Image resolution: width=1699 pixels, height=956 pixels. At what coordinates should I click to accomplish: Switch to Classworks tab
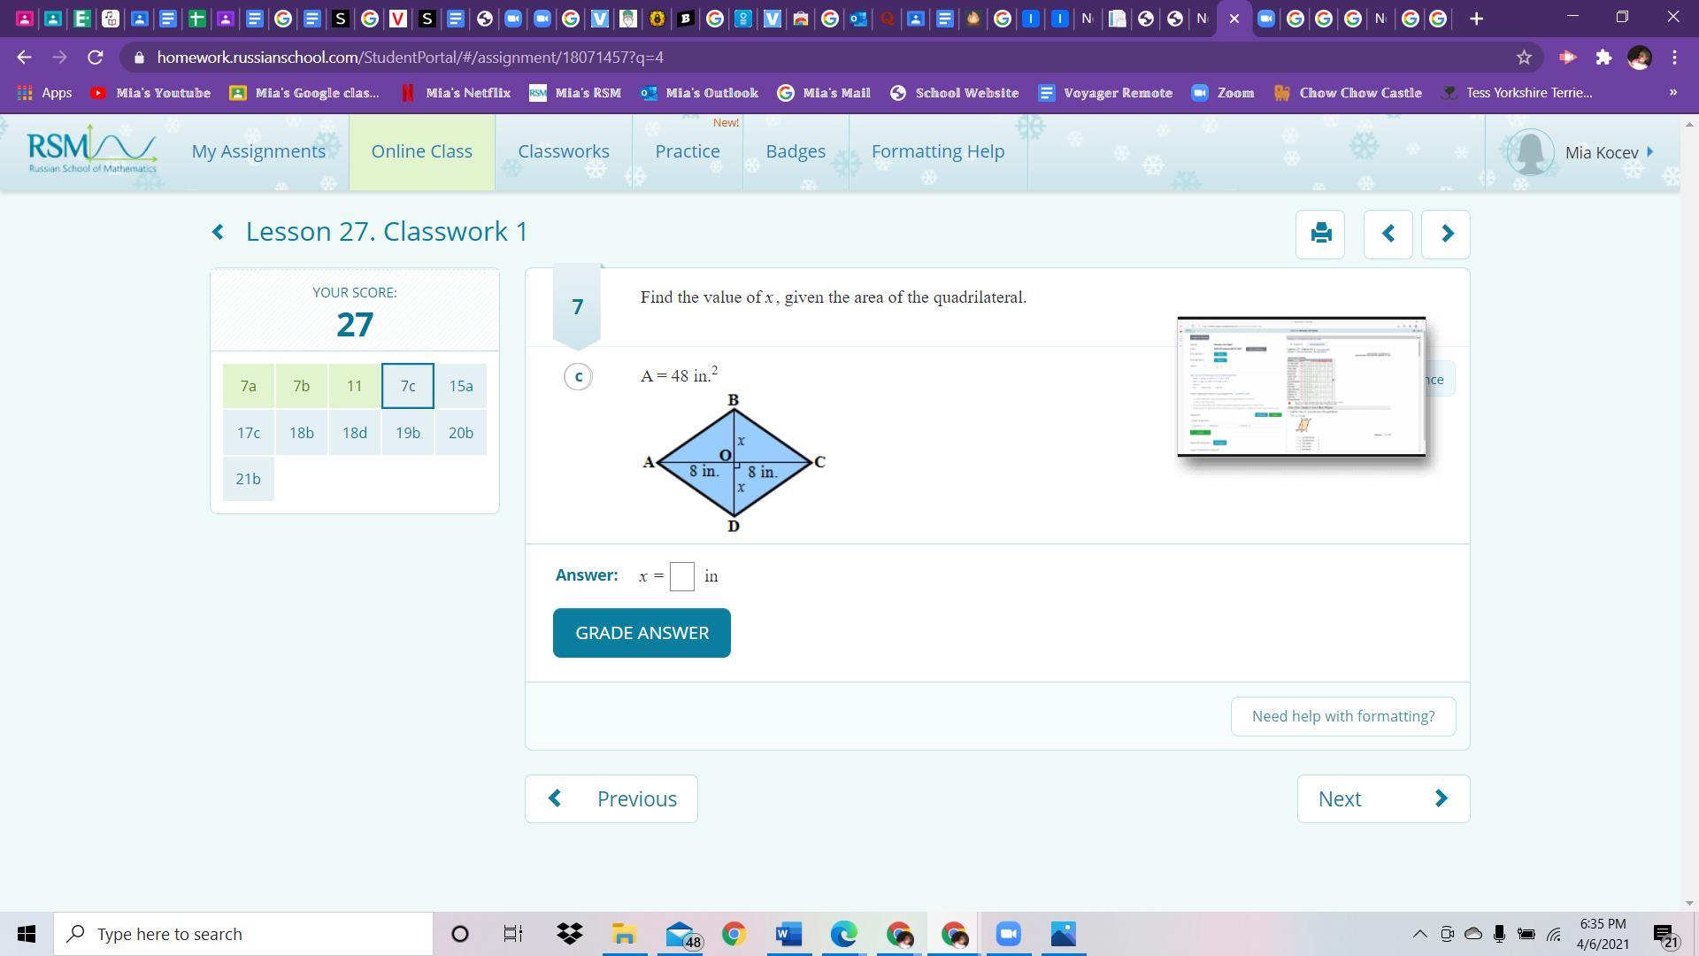(x=564, y=151)
